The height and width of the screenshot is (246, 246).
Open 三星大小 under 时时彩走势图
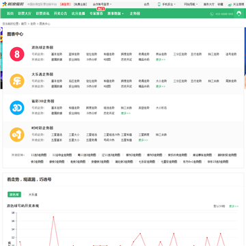74,135
